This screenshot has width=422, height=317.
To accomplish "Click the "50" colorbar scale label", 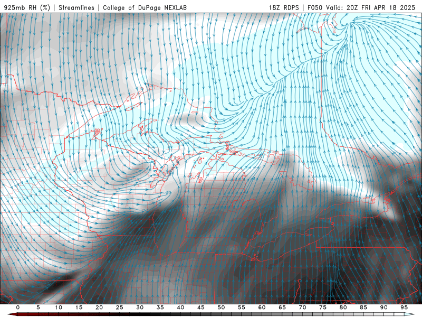I will click(221, 307).
